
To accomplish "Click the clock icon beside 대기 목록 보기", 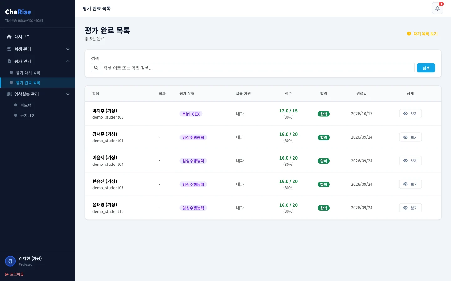I will (x=409, y=34).
